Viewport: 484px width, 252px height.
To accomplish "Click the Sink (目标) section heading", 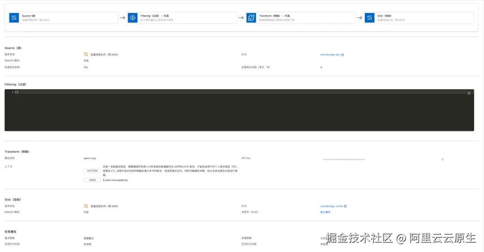I will 13,200.
